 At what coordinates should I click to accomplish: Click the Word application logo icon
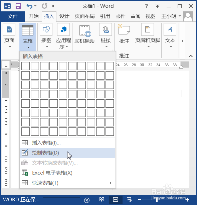7,6
